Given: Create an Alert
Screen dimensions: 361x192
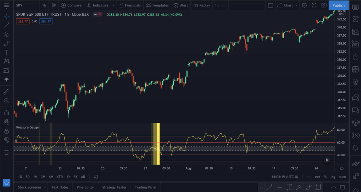Looking at the screenshot, I should coord(181,5).
